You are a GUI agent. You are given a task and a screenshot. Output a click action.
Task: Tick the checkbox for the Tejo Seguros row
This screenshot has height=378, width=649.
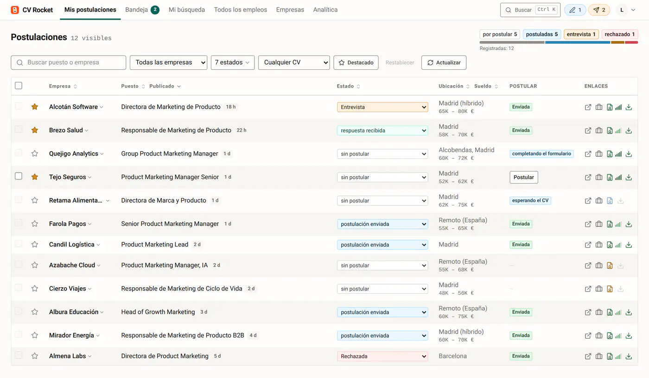pos(19,176)
